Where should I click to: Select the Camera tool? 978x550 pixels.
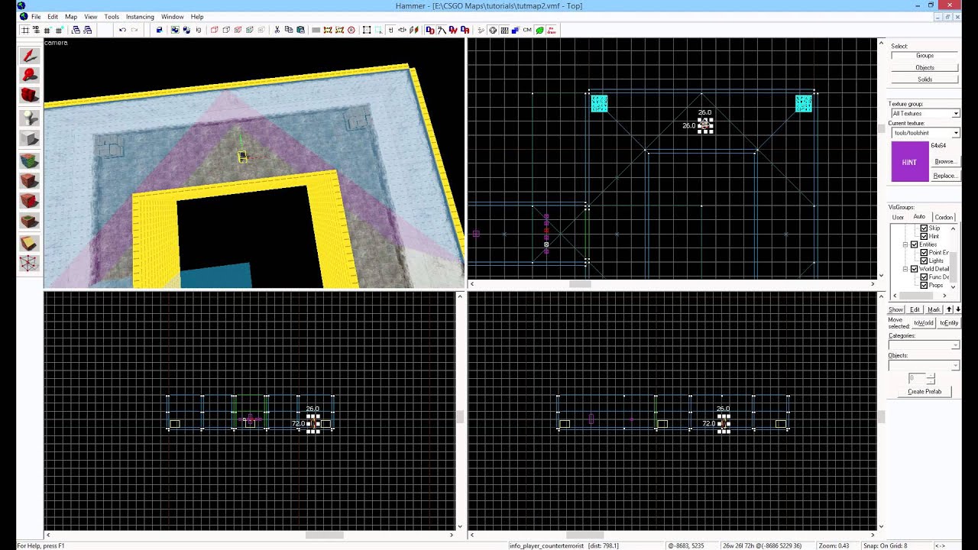point(29,95)
